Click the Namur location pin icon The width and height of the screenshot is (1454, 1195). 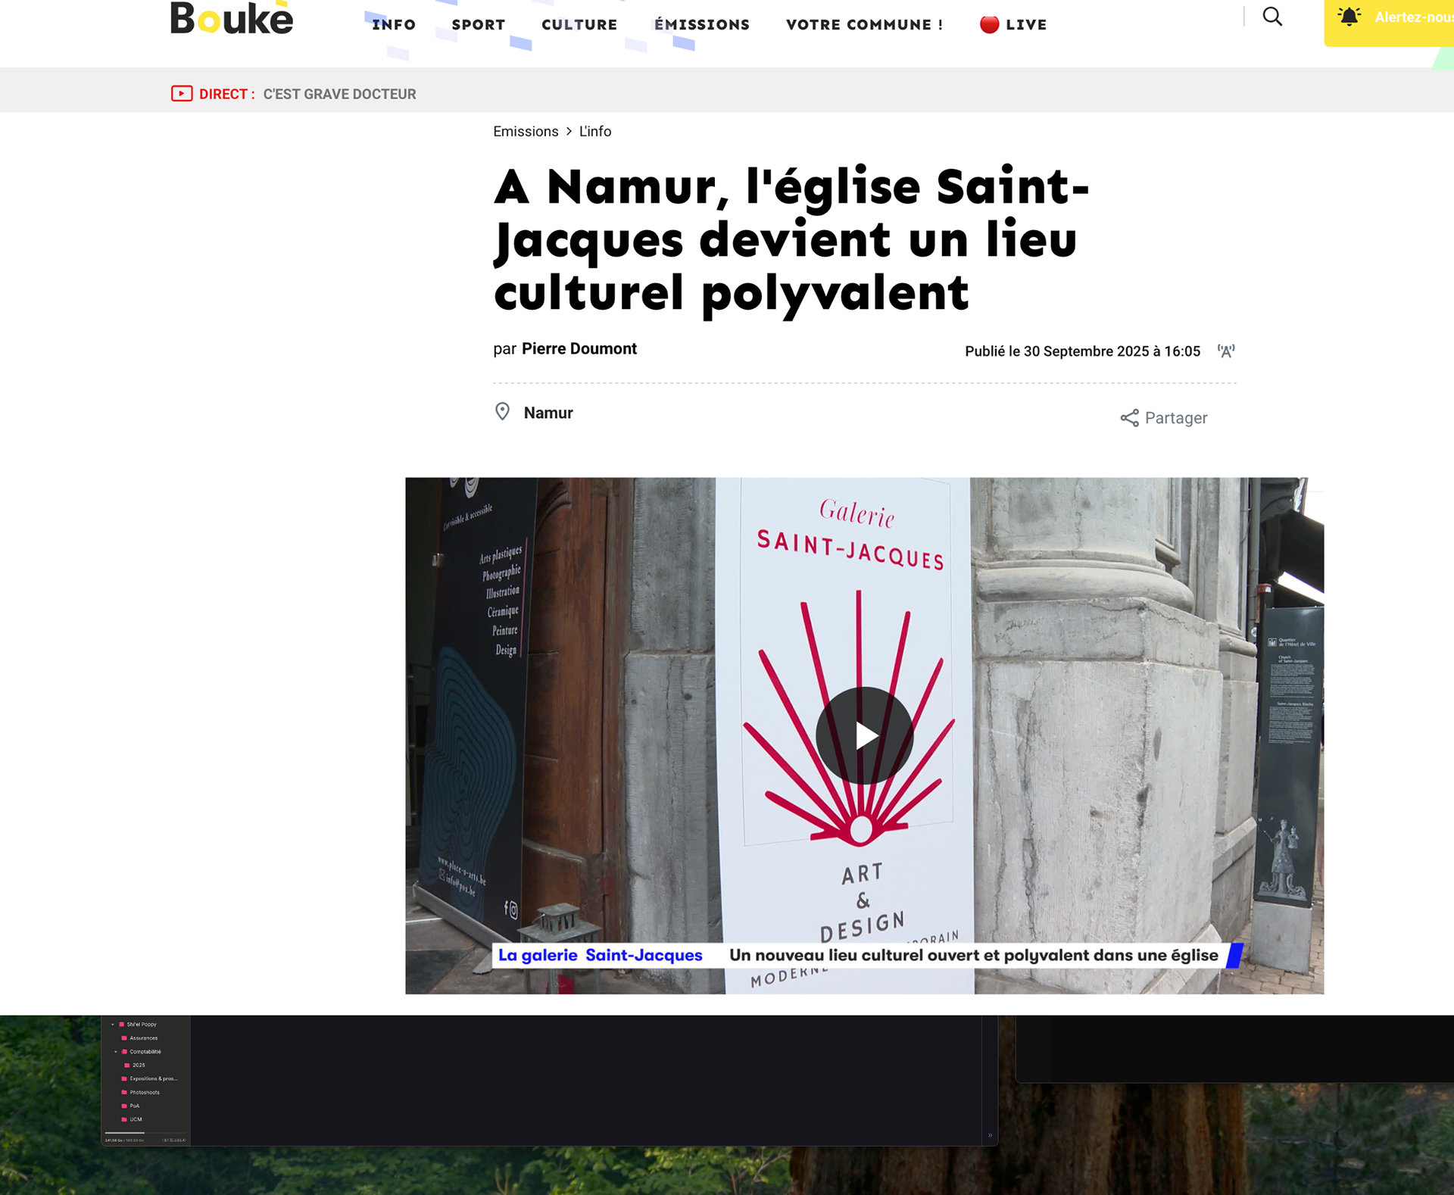[502, 412]
